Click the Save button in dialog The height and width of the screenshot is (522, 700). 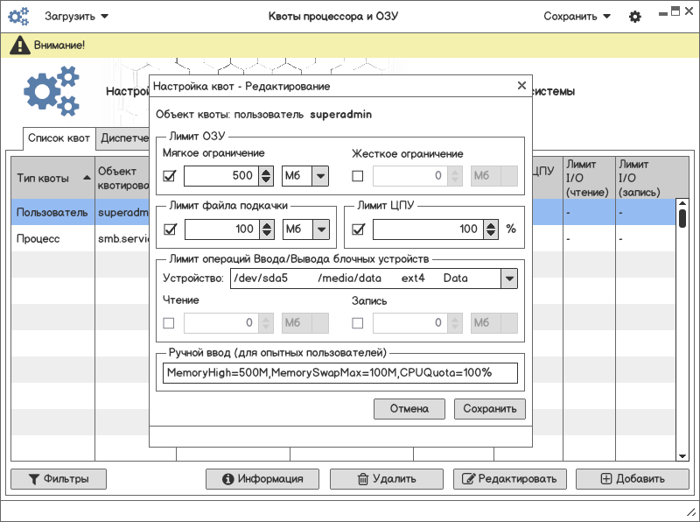pyautogui.click(x=489, y=409)
